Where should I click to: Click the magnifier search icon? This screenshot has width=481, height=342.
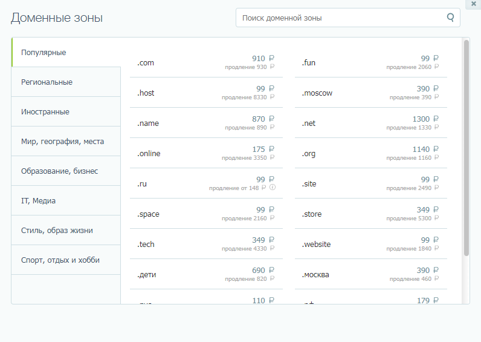click(x=450, y=18)
